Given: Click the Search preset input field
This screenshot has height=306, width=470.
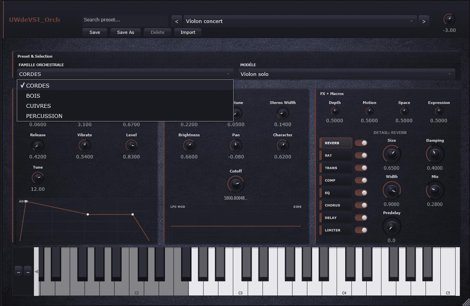Looking at the screenshot, I should (x=125, y=20).
